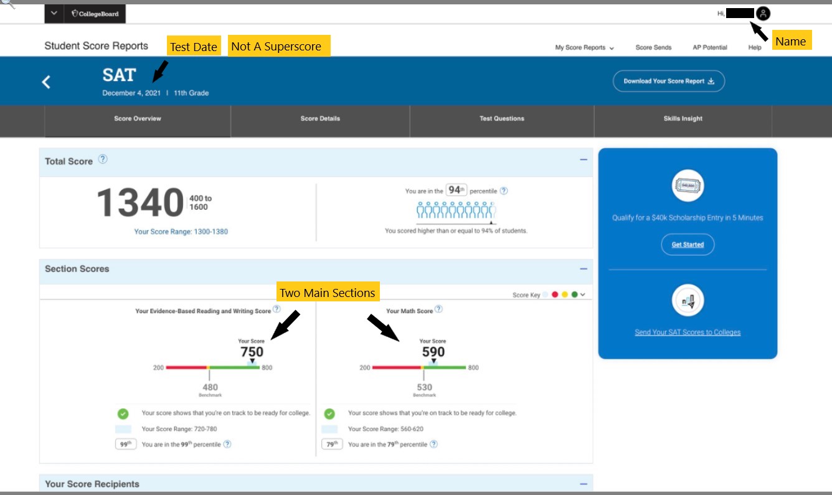This screenshot has width=832, height=495.
Task: Click the Reading and Writing Score help icon
Action: tap(277, 309)
